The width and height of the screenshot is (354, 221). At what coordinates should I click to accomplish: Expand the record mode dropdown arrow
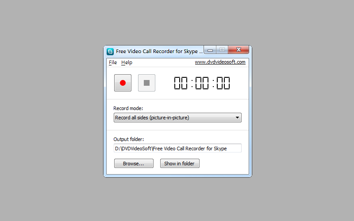pyautogui.click(x=237, y=118)
